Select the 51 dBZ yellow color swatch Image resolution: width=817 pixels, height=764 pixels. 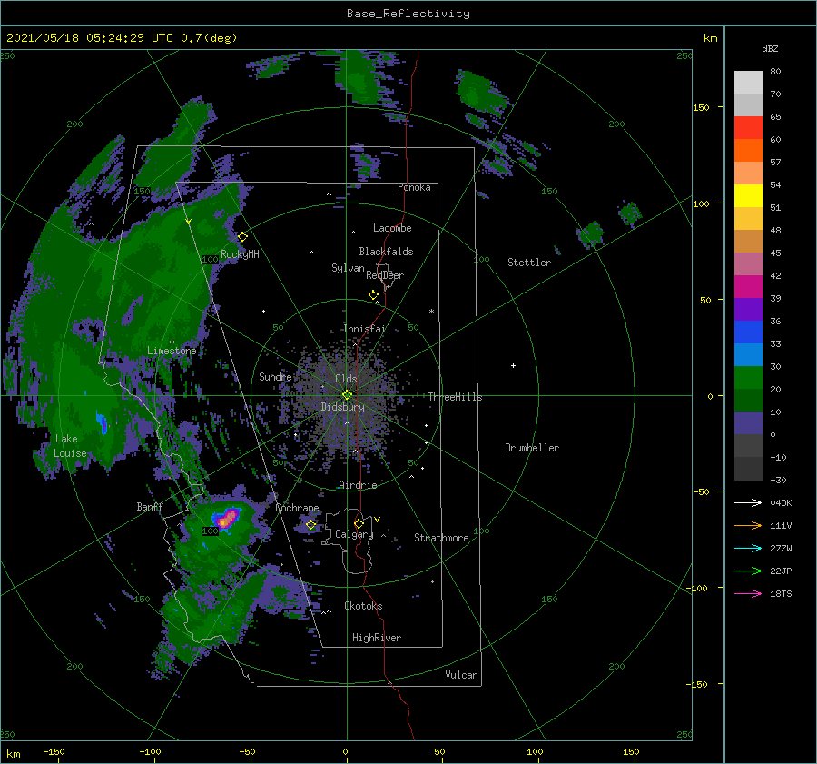[x=748, y=195]
